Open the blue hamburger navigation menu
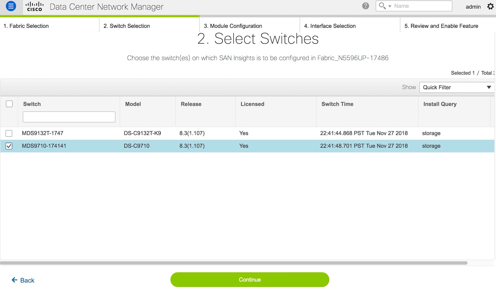This screenshot has height=290, width=496. 11,6
